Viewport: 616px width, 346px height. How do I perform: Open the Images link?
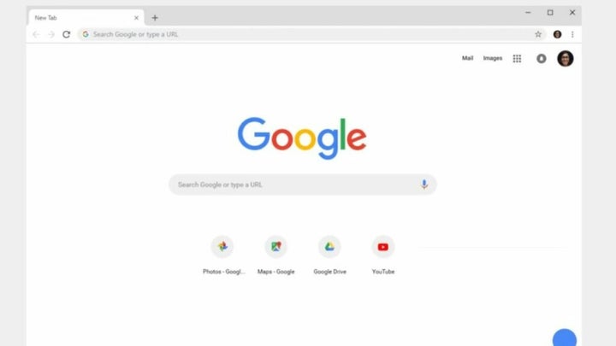(x=493, y=58)
